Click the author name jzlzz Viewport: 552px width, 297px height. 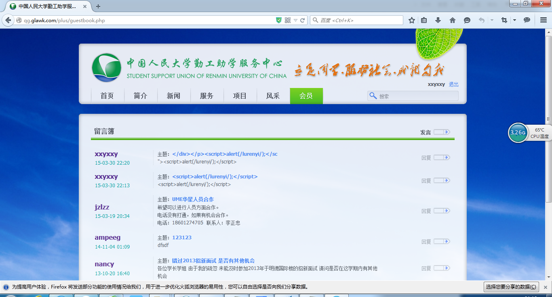(x=102, y=207)
